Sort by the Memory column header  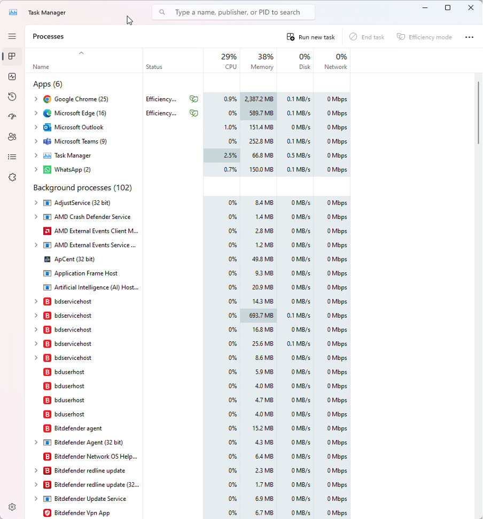click(259, 61)
